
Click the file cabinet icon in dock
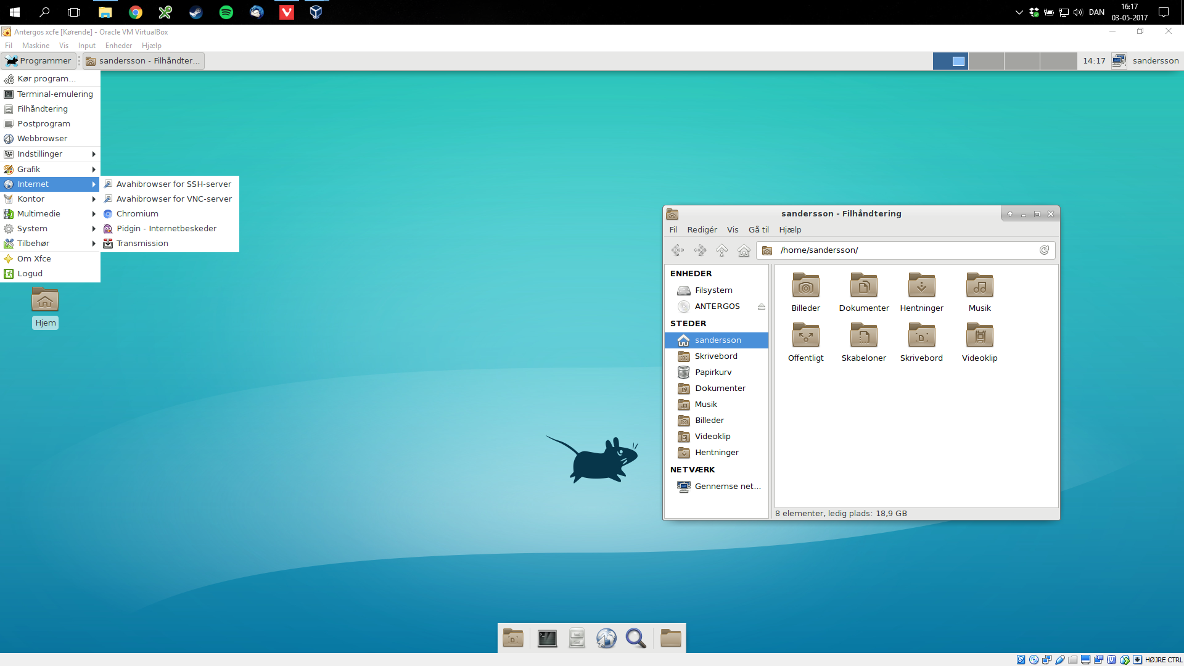[577, 638]
